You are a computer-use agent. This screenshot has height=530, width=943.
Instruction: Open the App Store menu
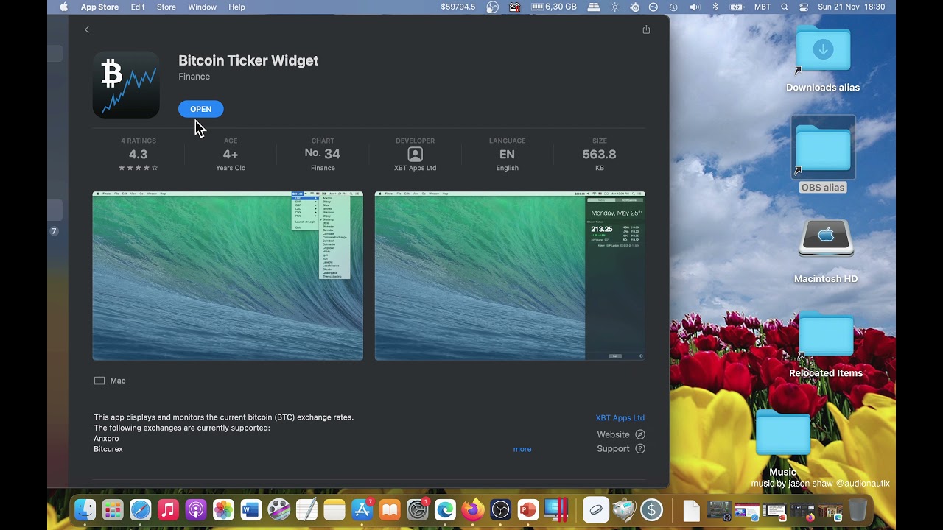click(99, 7)
